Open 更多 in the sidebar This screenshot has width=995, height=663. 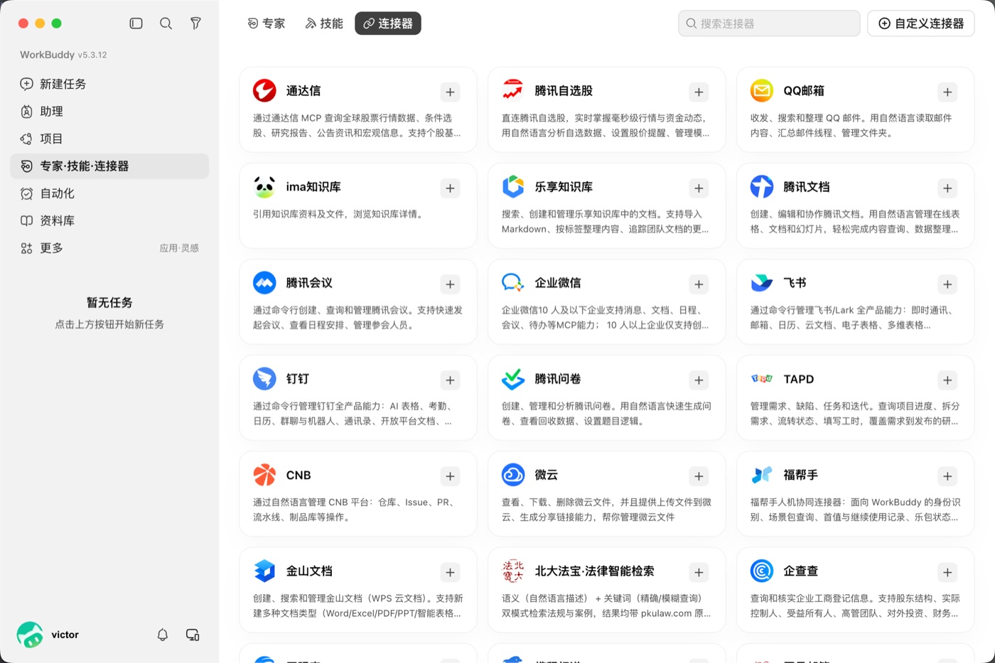click(109, 248)
